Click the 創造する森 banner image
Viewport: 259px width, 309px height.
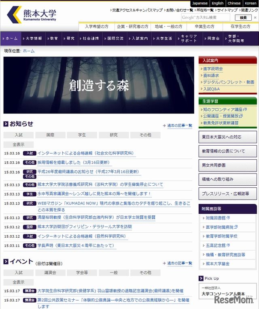click(x=99, y=85)
